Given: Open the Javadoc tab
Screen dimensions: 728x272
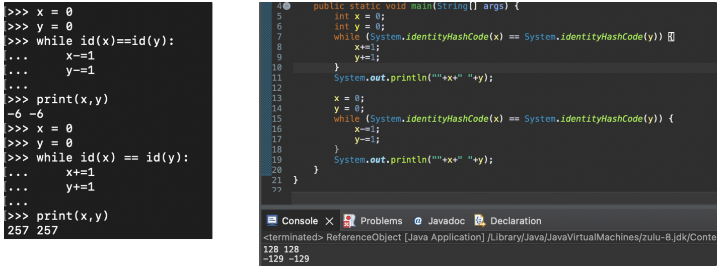Looking at the screenshot, I should coord(447,221).
